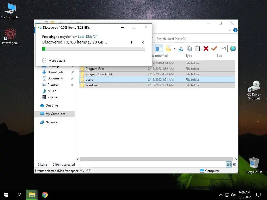This screenshot has height=200, width=267.
Task: Minimize the Discovered items dialog
Action: [x=122, y=27]
